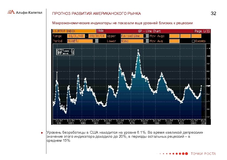The width and height of the screenshot is (227, 160).
Task: Click the Page 1/22 navigation label
Action: (x=202, y=31)
